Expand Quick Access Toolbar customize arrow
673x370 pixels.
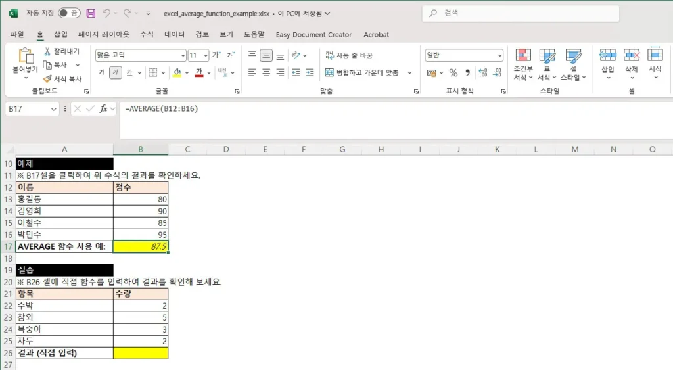tap(148, 13)
